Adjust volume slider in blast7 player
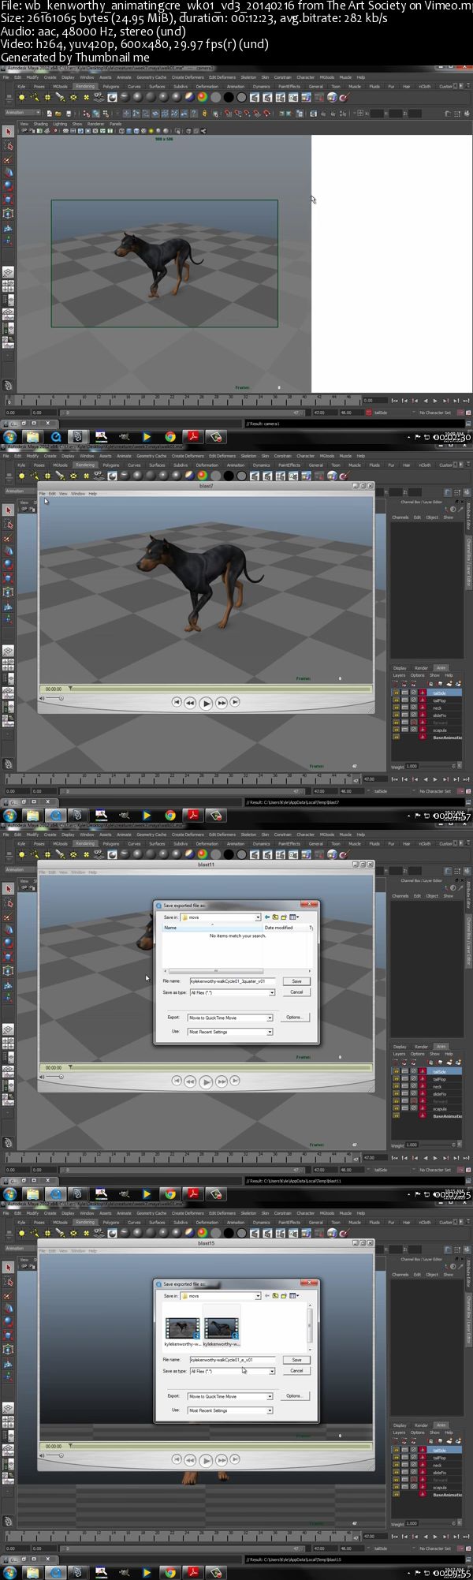Screen dimensions: 473x1580 click(54, 698)
